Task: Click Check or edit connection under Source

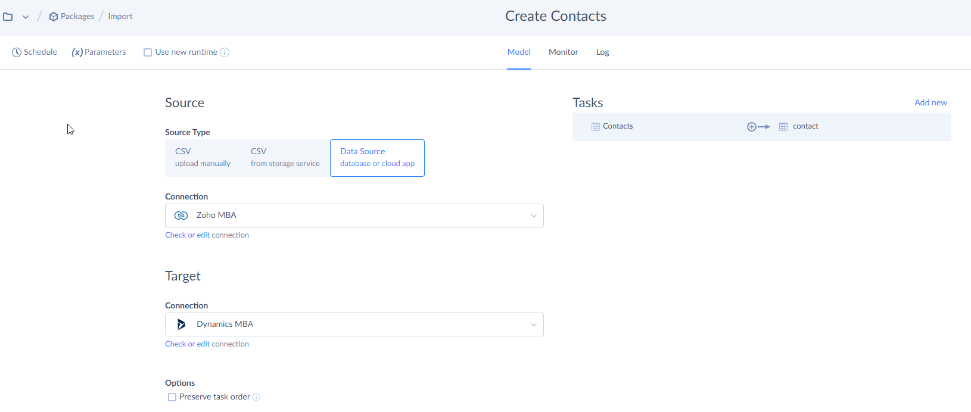Action: (x=207, y=235)
